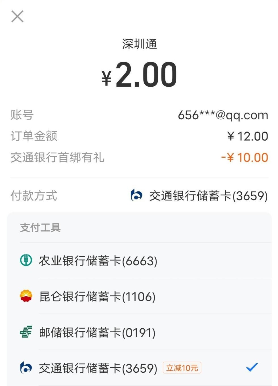The height and width of the screenshot is (386, 278).
Task: Click the bank icon beside 付款方式 card
Action: (136, 195)
